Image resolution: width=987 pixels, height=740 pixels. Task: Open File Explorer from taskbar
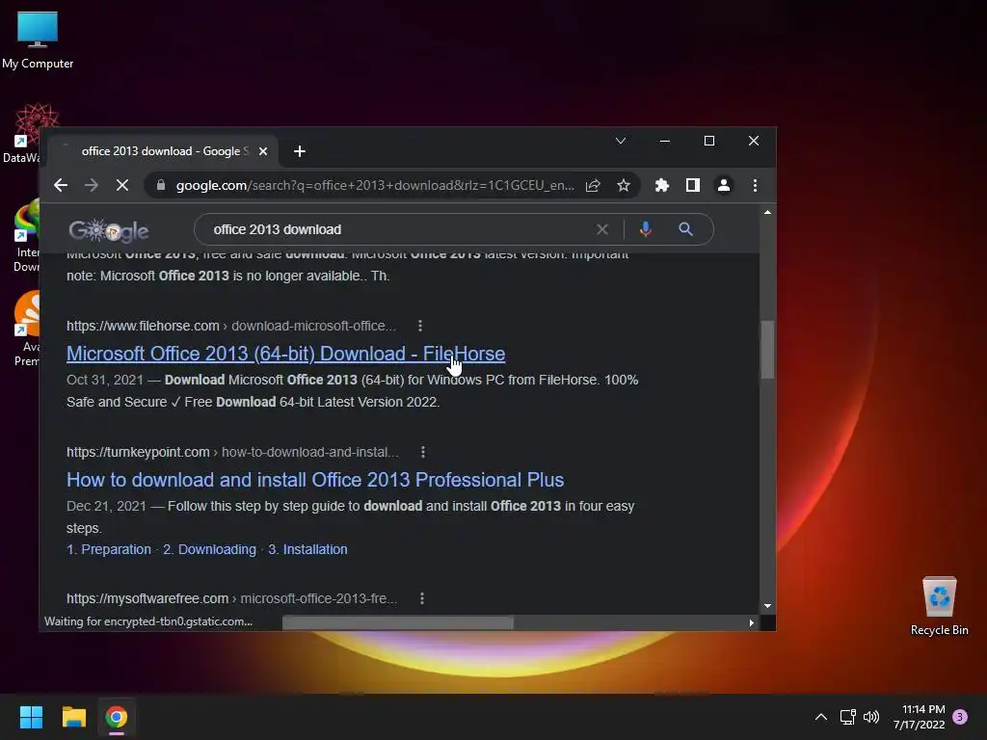pos(73,717)
